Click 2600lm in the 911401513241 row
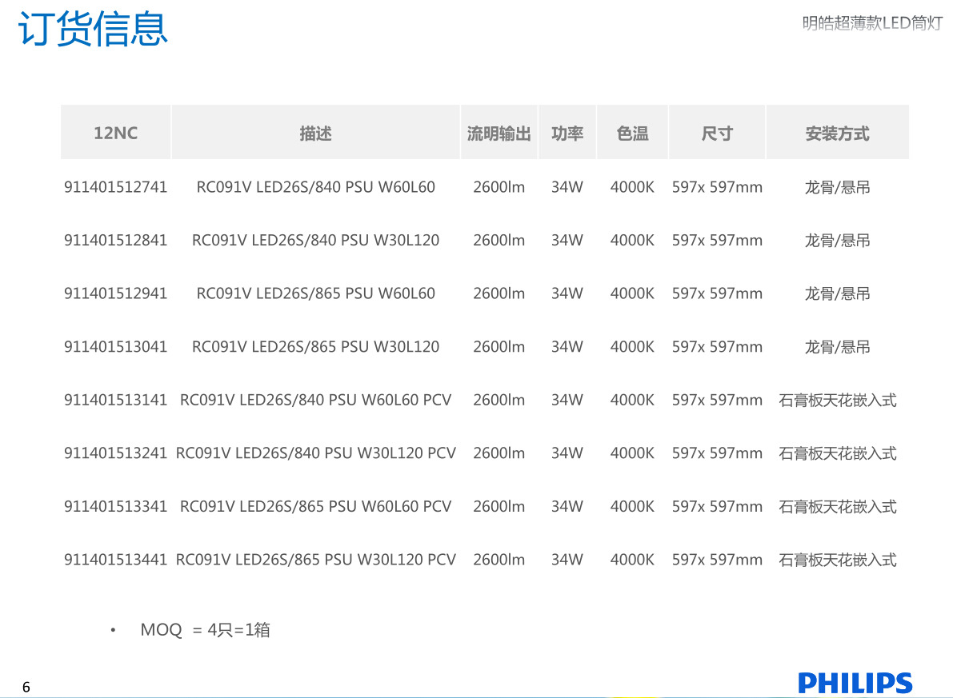This screenshot has height=698, width=953. pyautogui.click(x=499, y=453)
